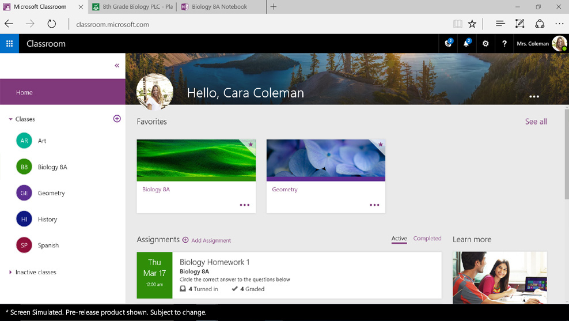Switch to the Completed assignments tab
Viewport: 569px width, 321px height.
(427, 239)
